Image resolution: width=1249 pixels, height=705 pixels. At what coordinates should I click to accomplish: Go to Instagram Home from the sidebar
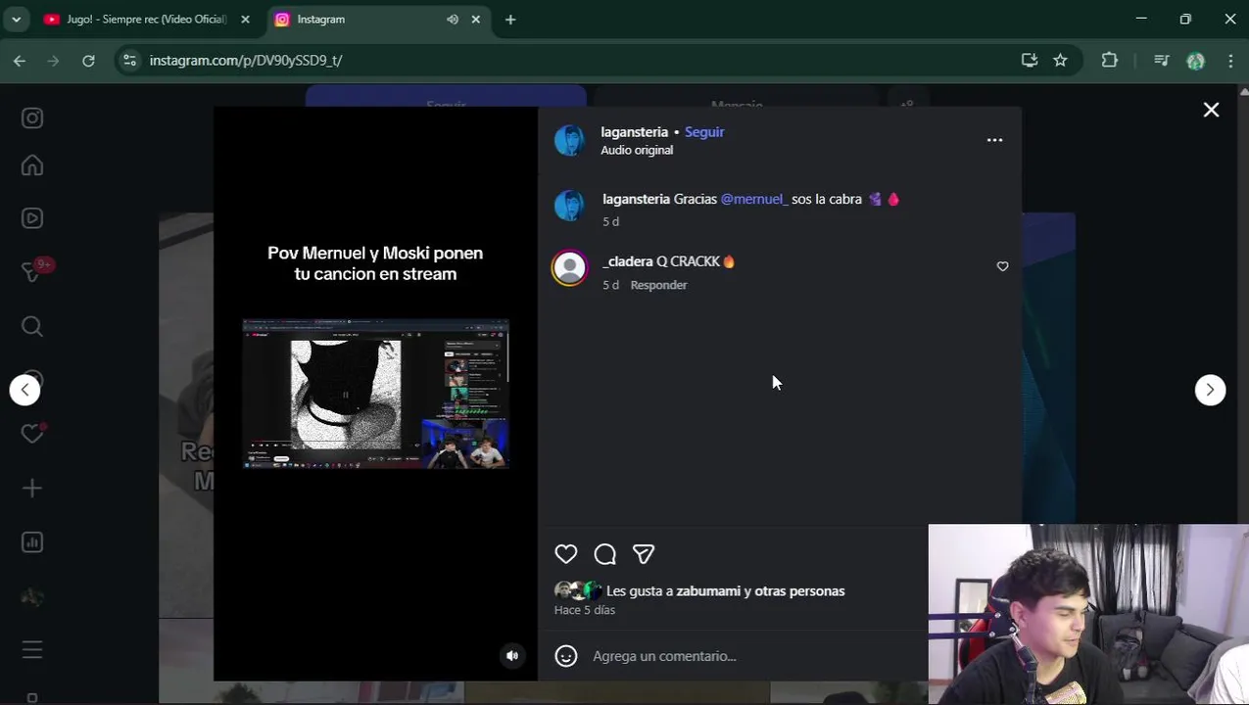click(32, 165)
